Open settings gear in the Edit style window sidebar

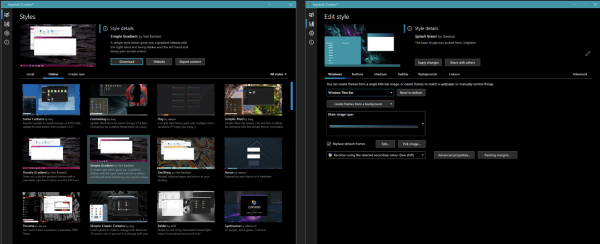[311, 33]
